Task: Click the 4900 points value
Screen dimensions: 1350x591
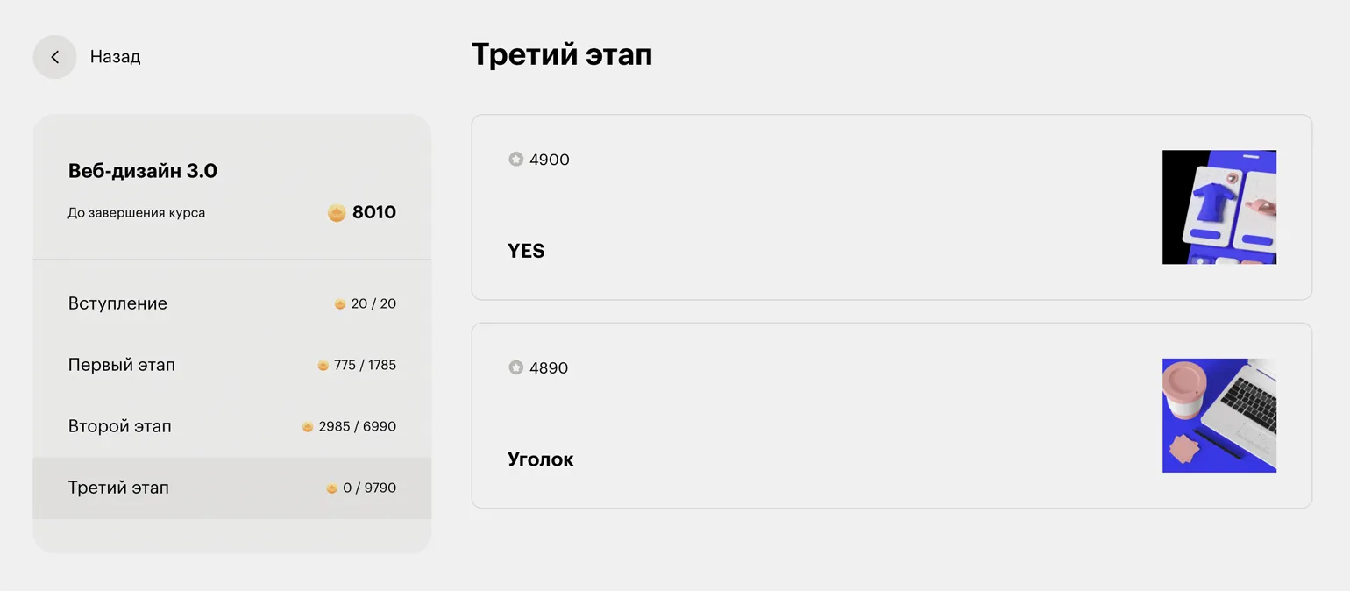Action: point(550,160)
